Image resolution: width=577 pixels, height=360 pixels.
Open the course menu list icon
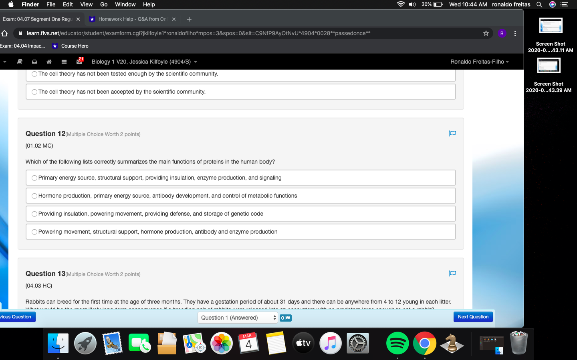(x=63, y=62)
